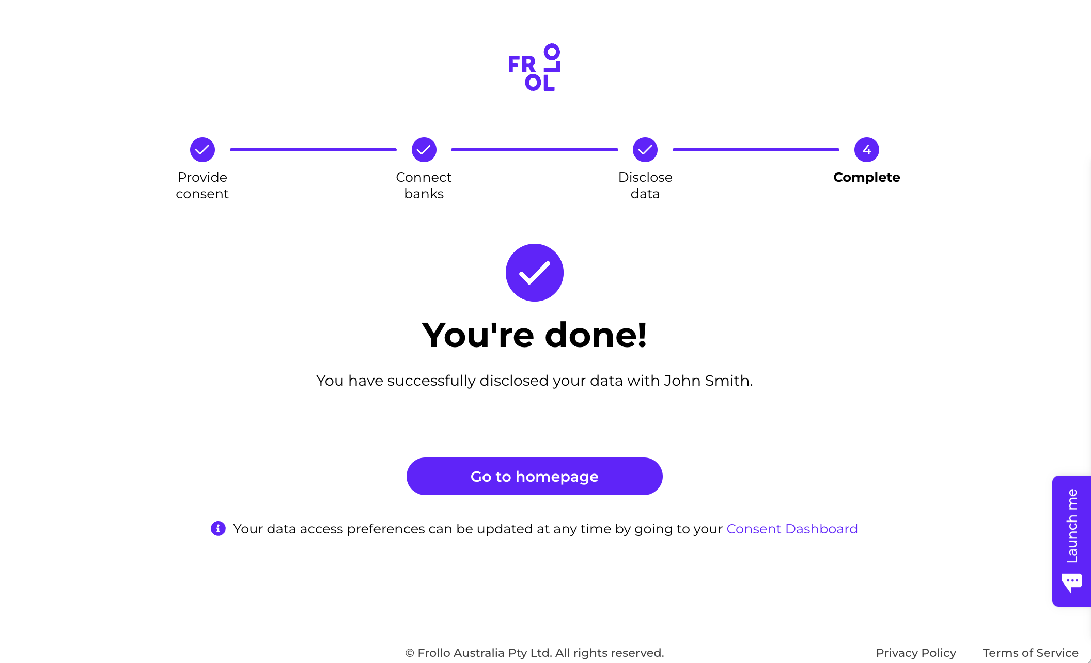Select the Disclose data step checkmark
This screenshot has width=1091, height=663.
click(645, 150)
